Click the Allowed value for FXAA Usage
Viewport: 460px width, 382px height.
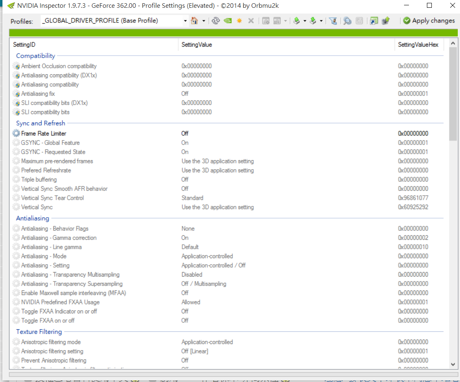click(191, 302)
